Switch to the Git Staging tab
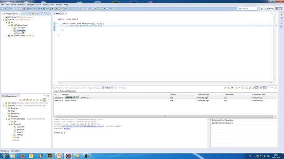The width and height of the screenshot is (284, 159). pos(95,88)
